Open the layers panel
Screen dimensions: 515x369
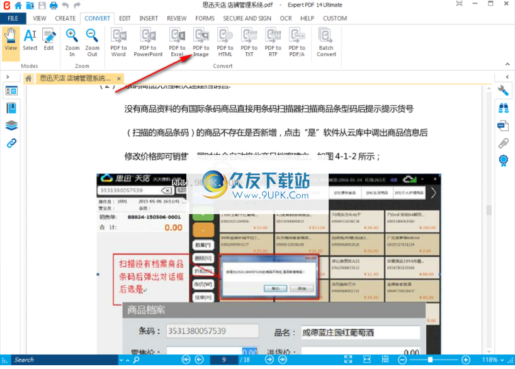point(11,125)
